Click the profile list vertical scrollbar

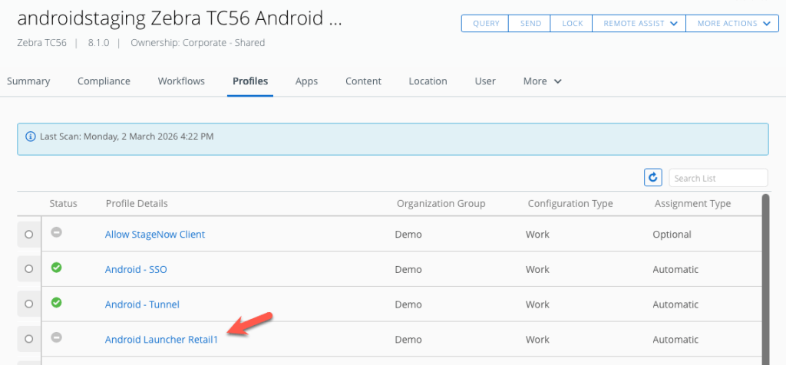tap(765, 276)
